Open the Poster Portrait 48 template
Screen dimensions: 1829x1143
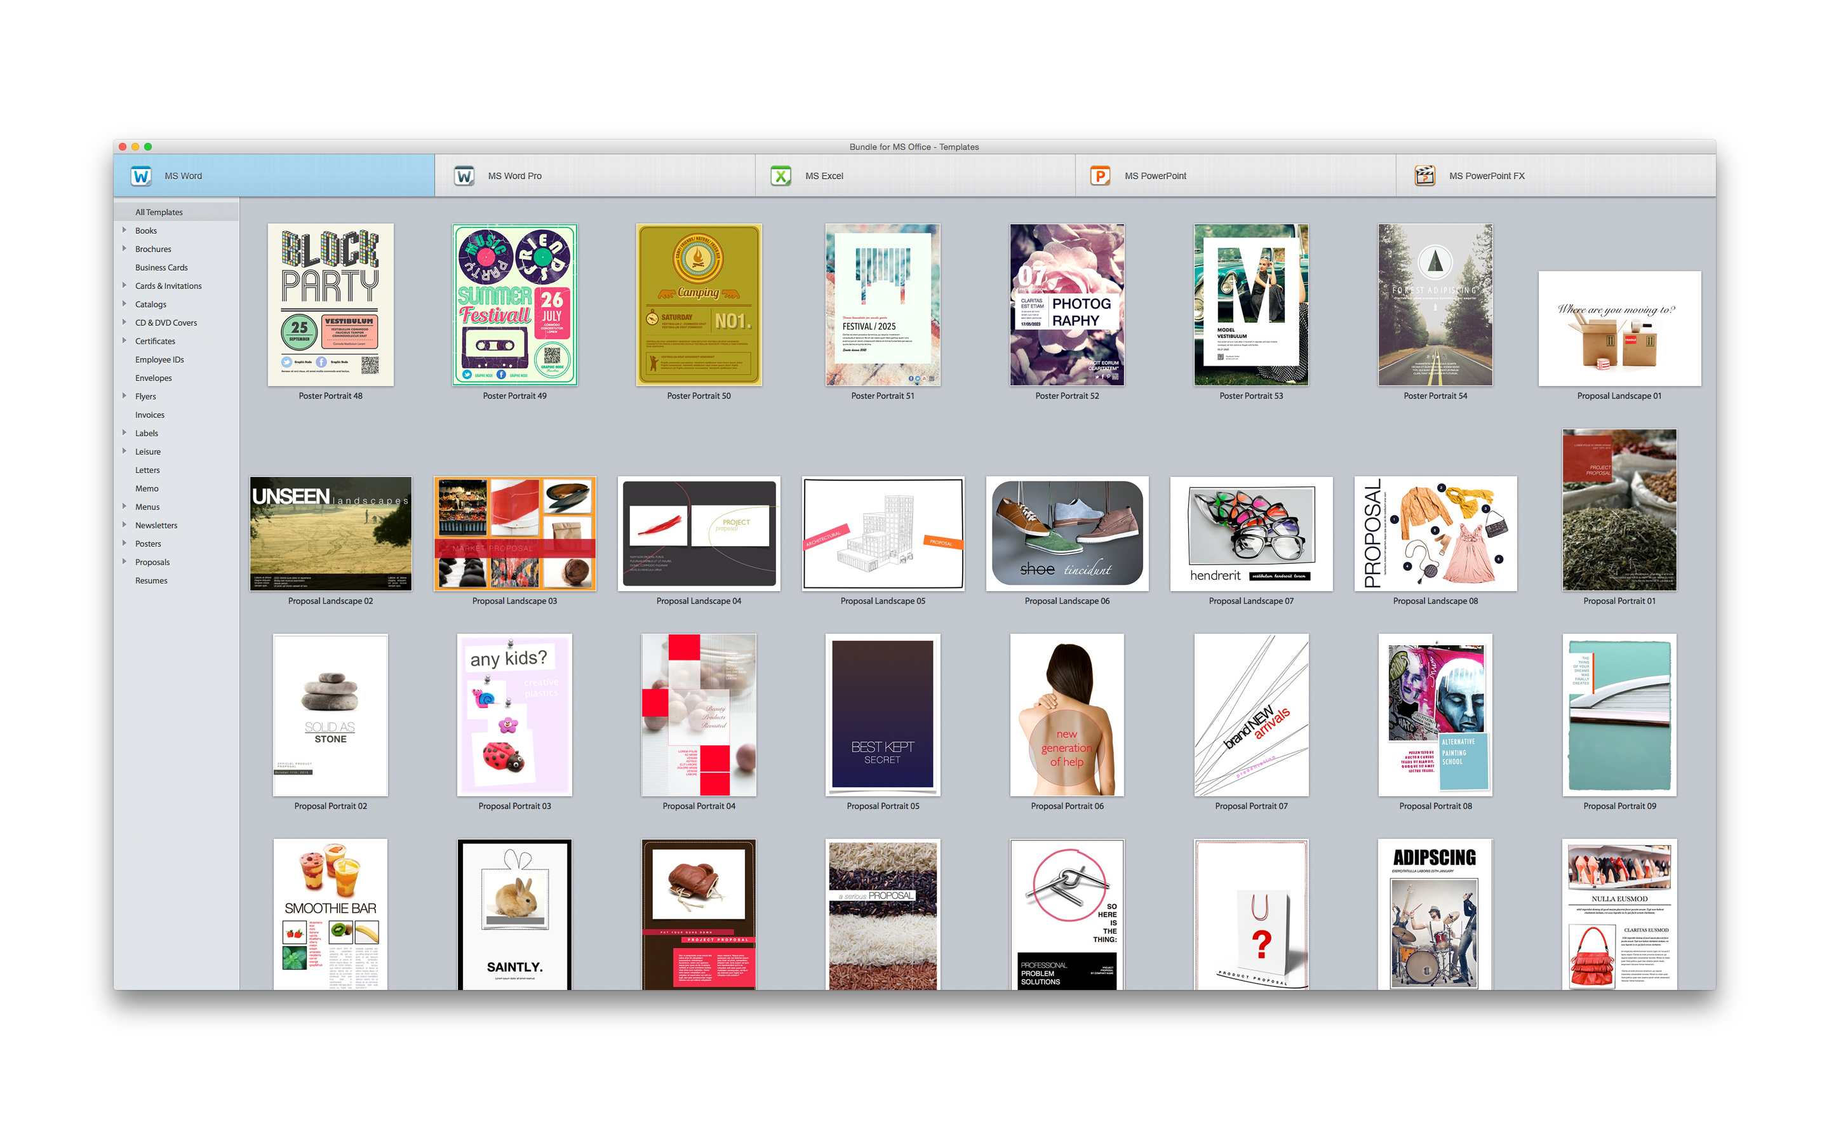330,305
